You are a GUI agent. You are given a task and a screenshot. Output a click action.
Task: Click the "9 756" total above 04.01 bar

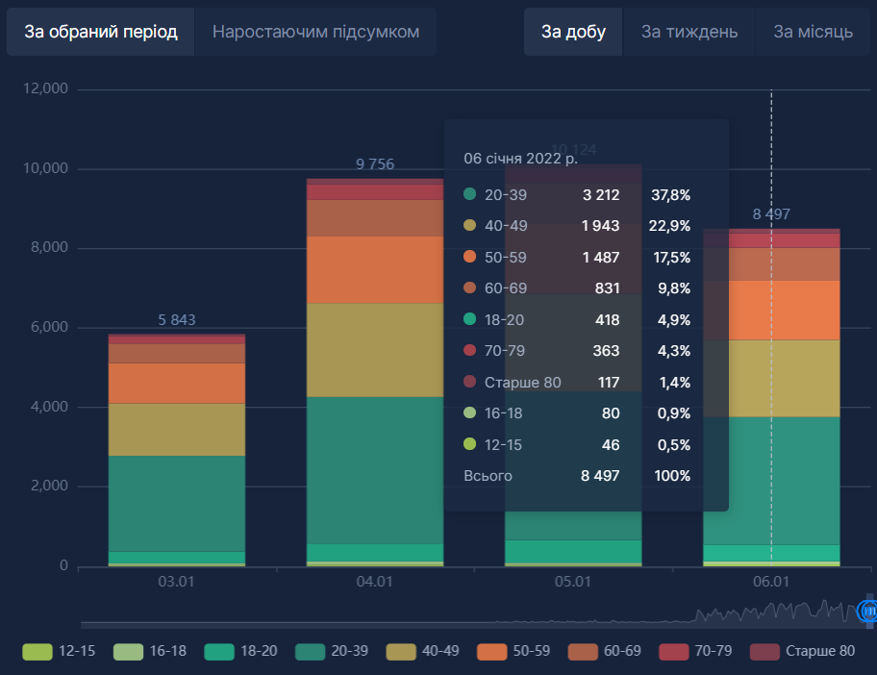pos(375,164)
